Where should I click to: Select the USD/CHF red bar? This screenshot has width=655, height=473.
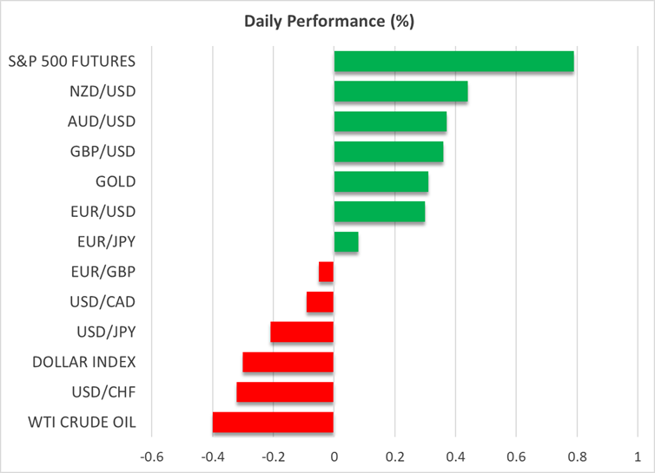[x=285, y=392]
